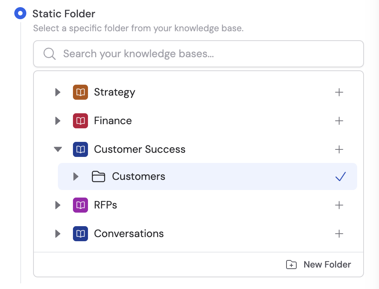
Task: Click the RFPs knowledge base book icon
Action: [x=80, y=205]
